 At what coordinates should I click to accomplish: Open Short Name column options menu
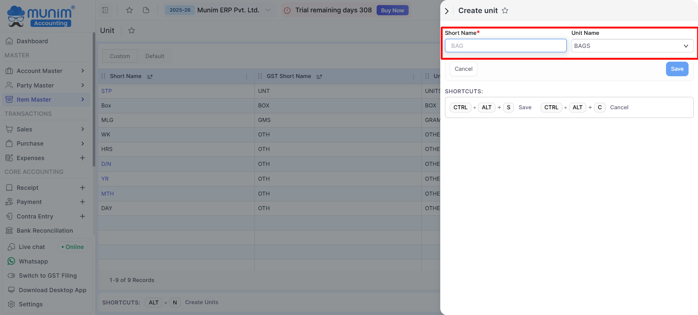tap(246, 77)
